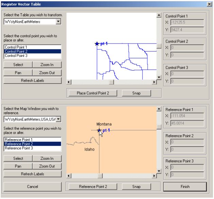Click the Control Point 3 Y field
The image size is (214, 199).
[x=187, y=81]
